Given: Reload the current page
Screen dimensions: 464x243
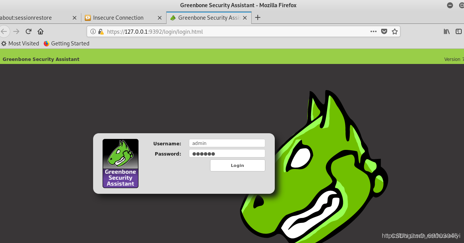Looking at the screenshot, I should click(x=28, y=31).
